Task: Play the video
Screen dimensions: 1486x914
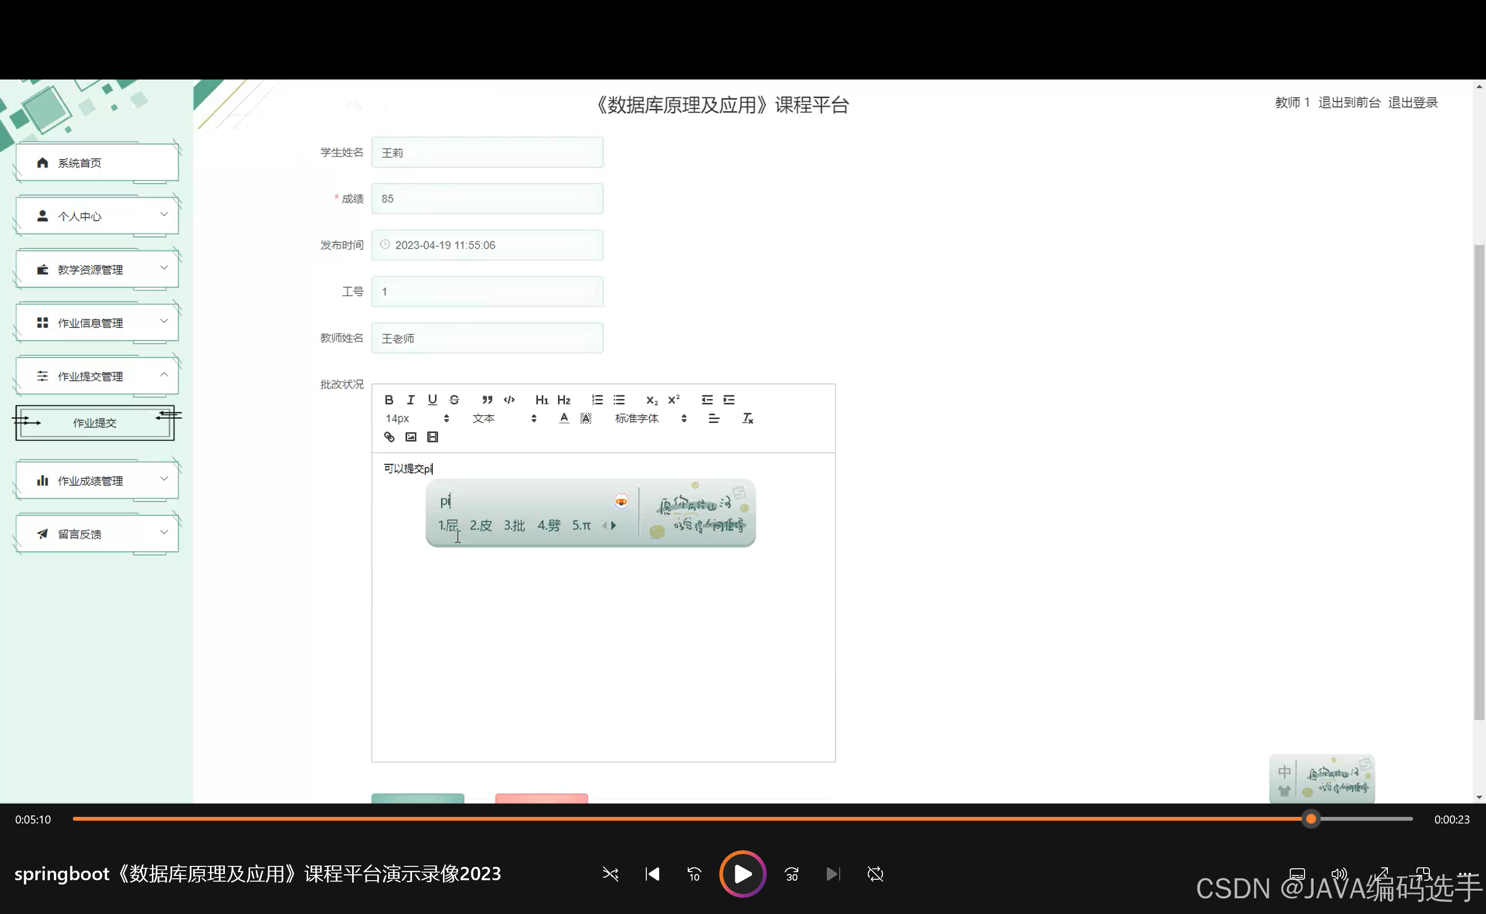Action: point(743,874)
